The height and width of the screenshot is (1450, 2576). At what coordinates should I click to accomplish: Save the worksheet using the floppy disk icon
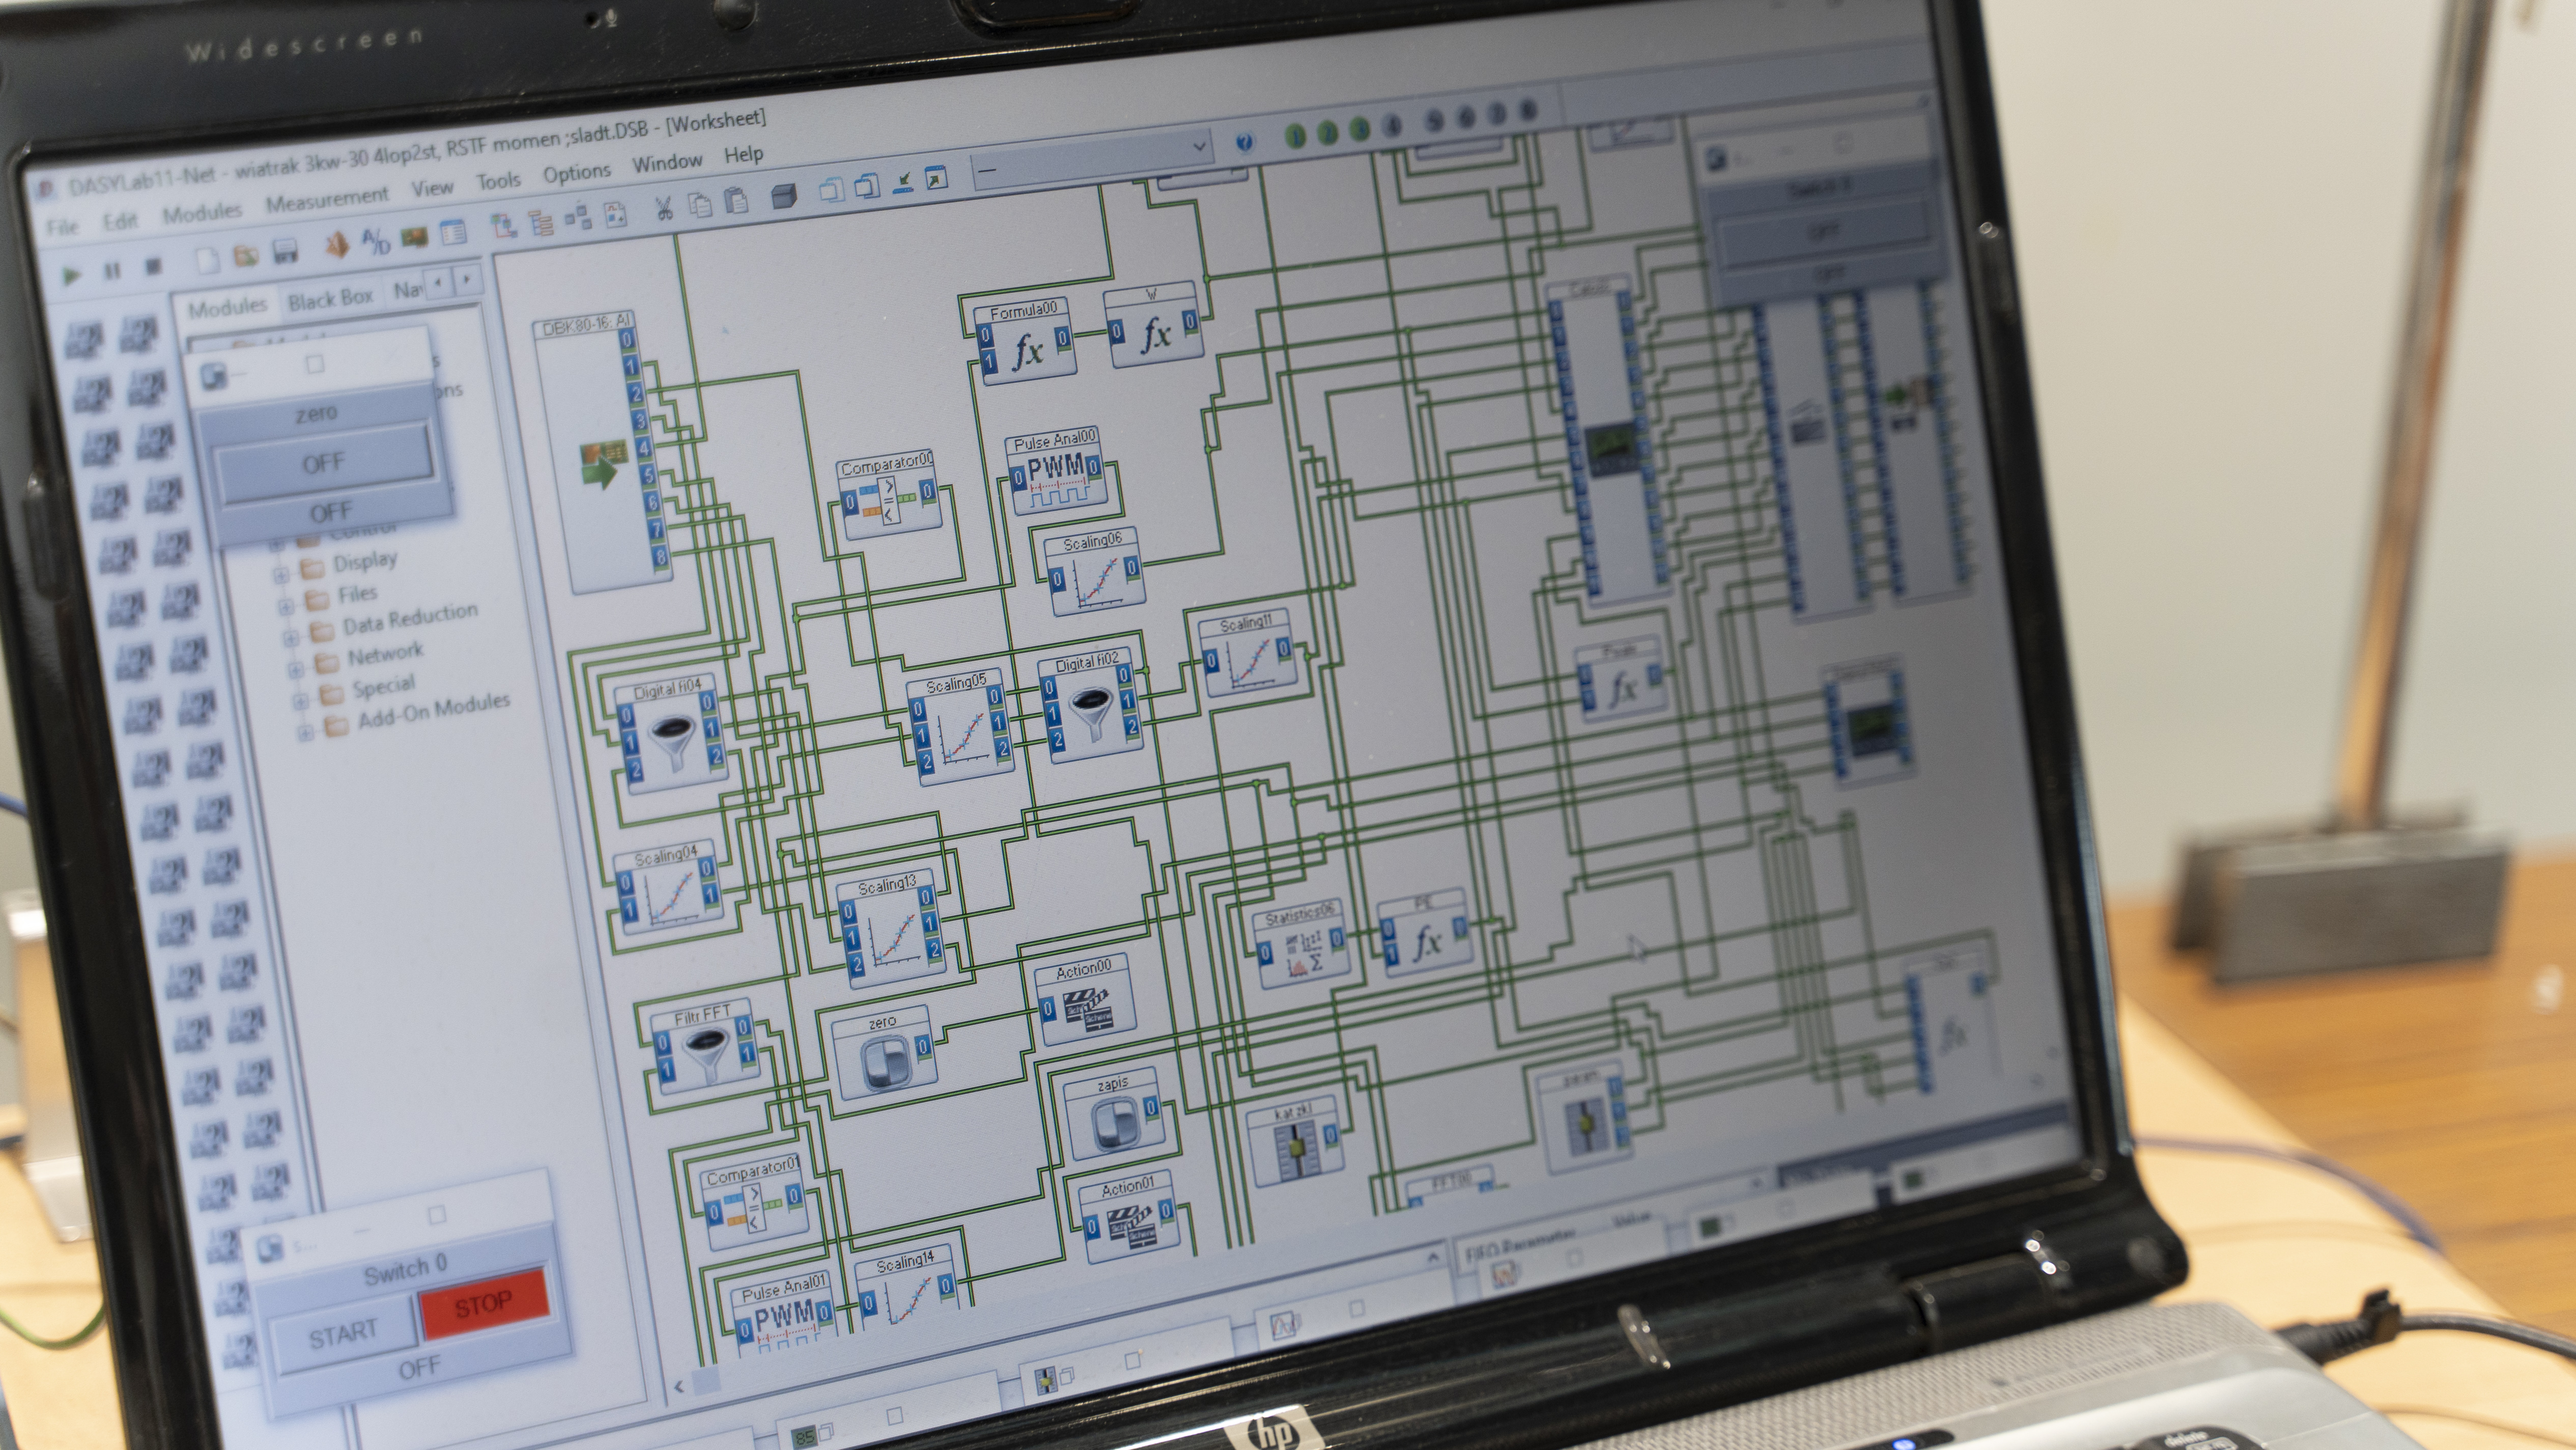[x=286, y=251]
